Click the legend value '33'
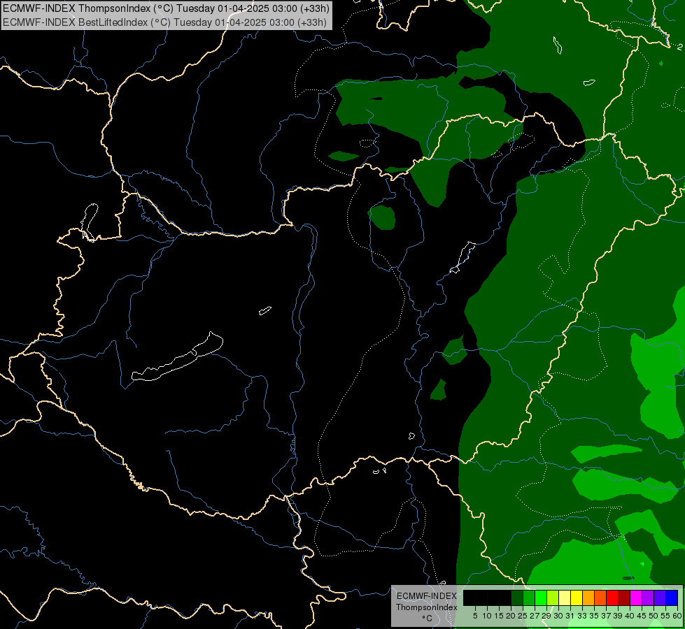Image resolution: width=685 pixels, height=629 pixels. tap(582, 616)
